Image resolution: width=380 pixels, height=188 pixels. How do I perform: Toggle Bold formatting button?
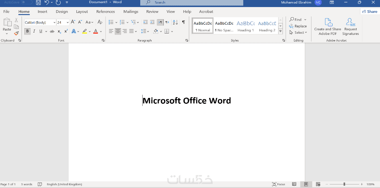27,31
